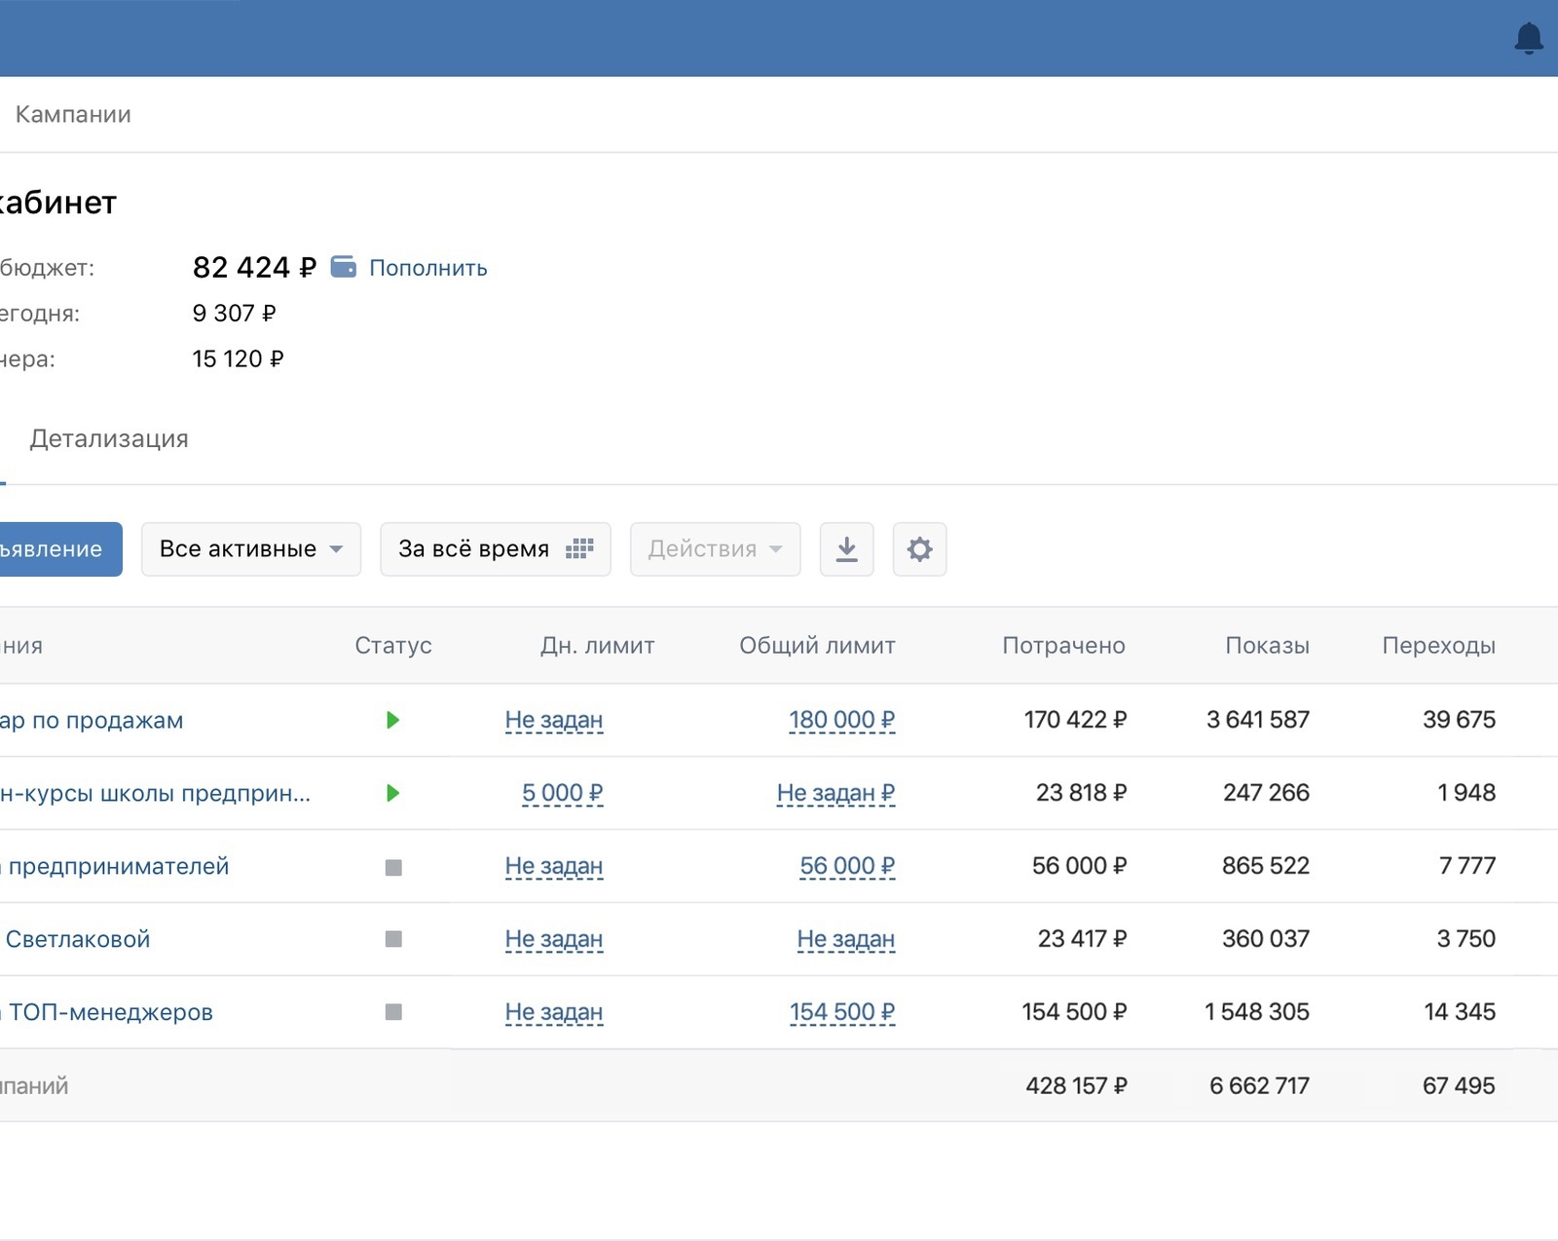Click the 1 548 305 impressions cell

pos(1257,1012)
